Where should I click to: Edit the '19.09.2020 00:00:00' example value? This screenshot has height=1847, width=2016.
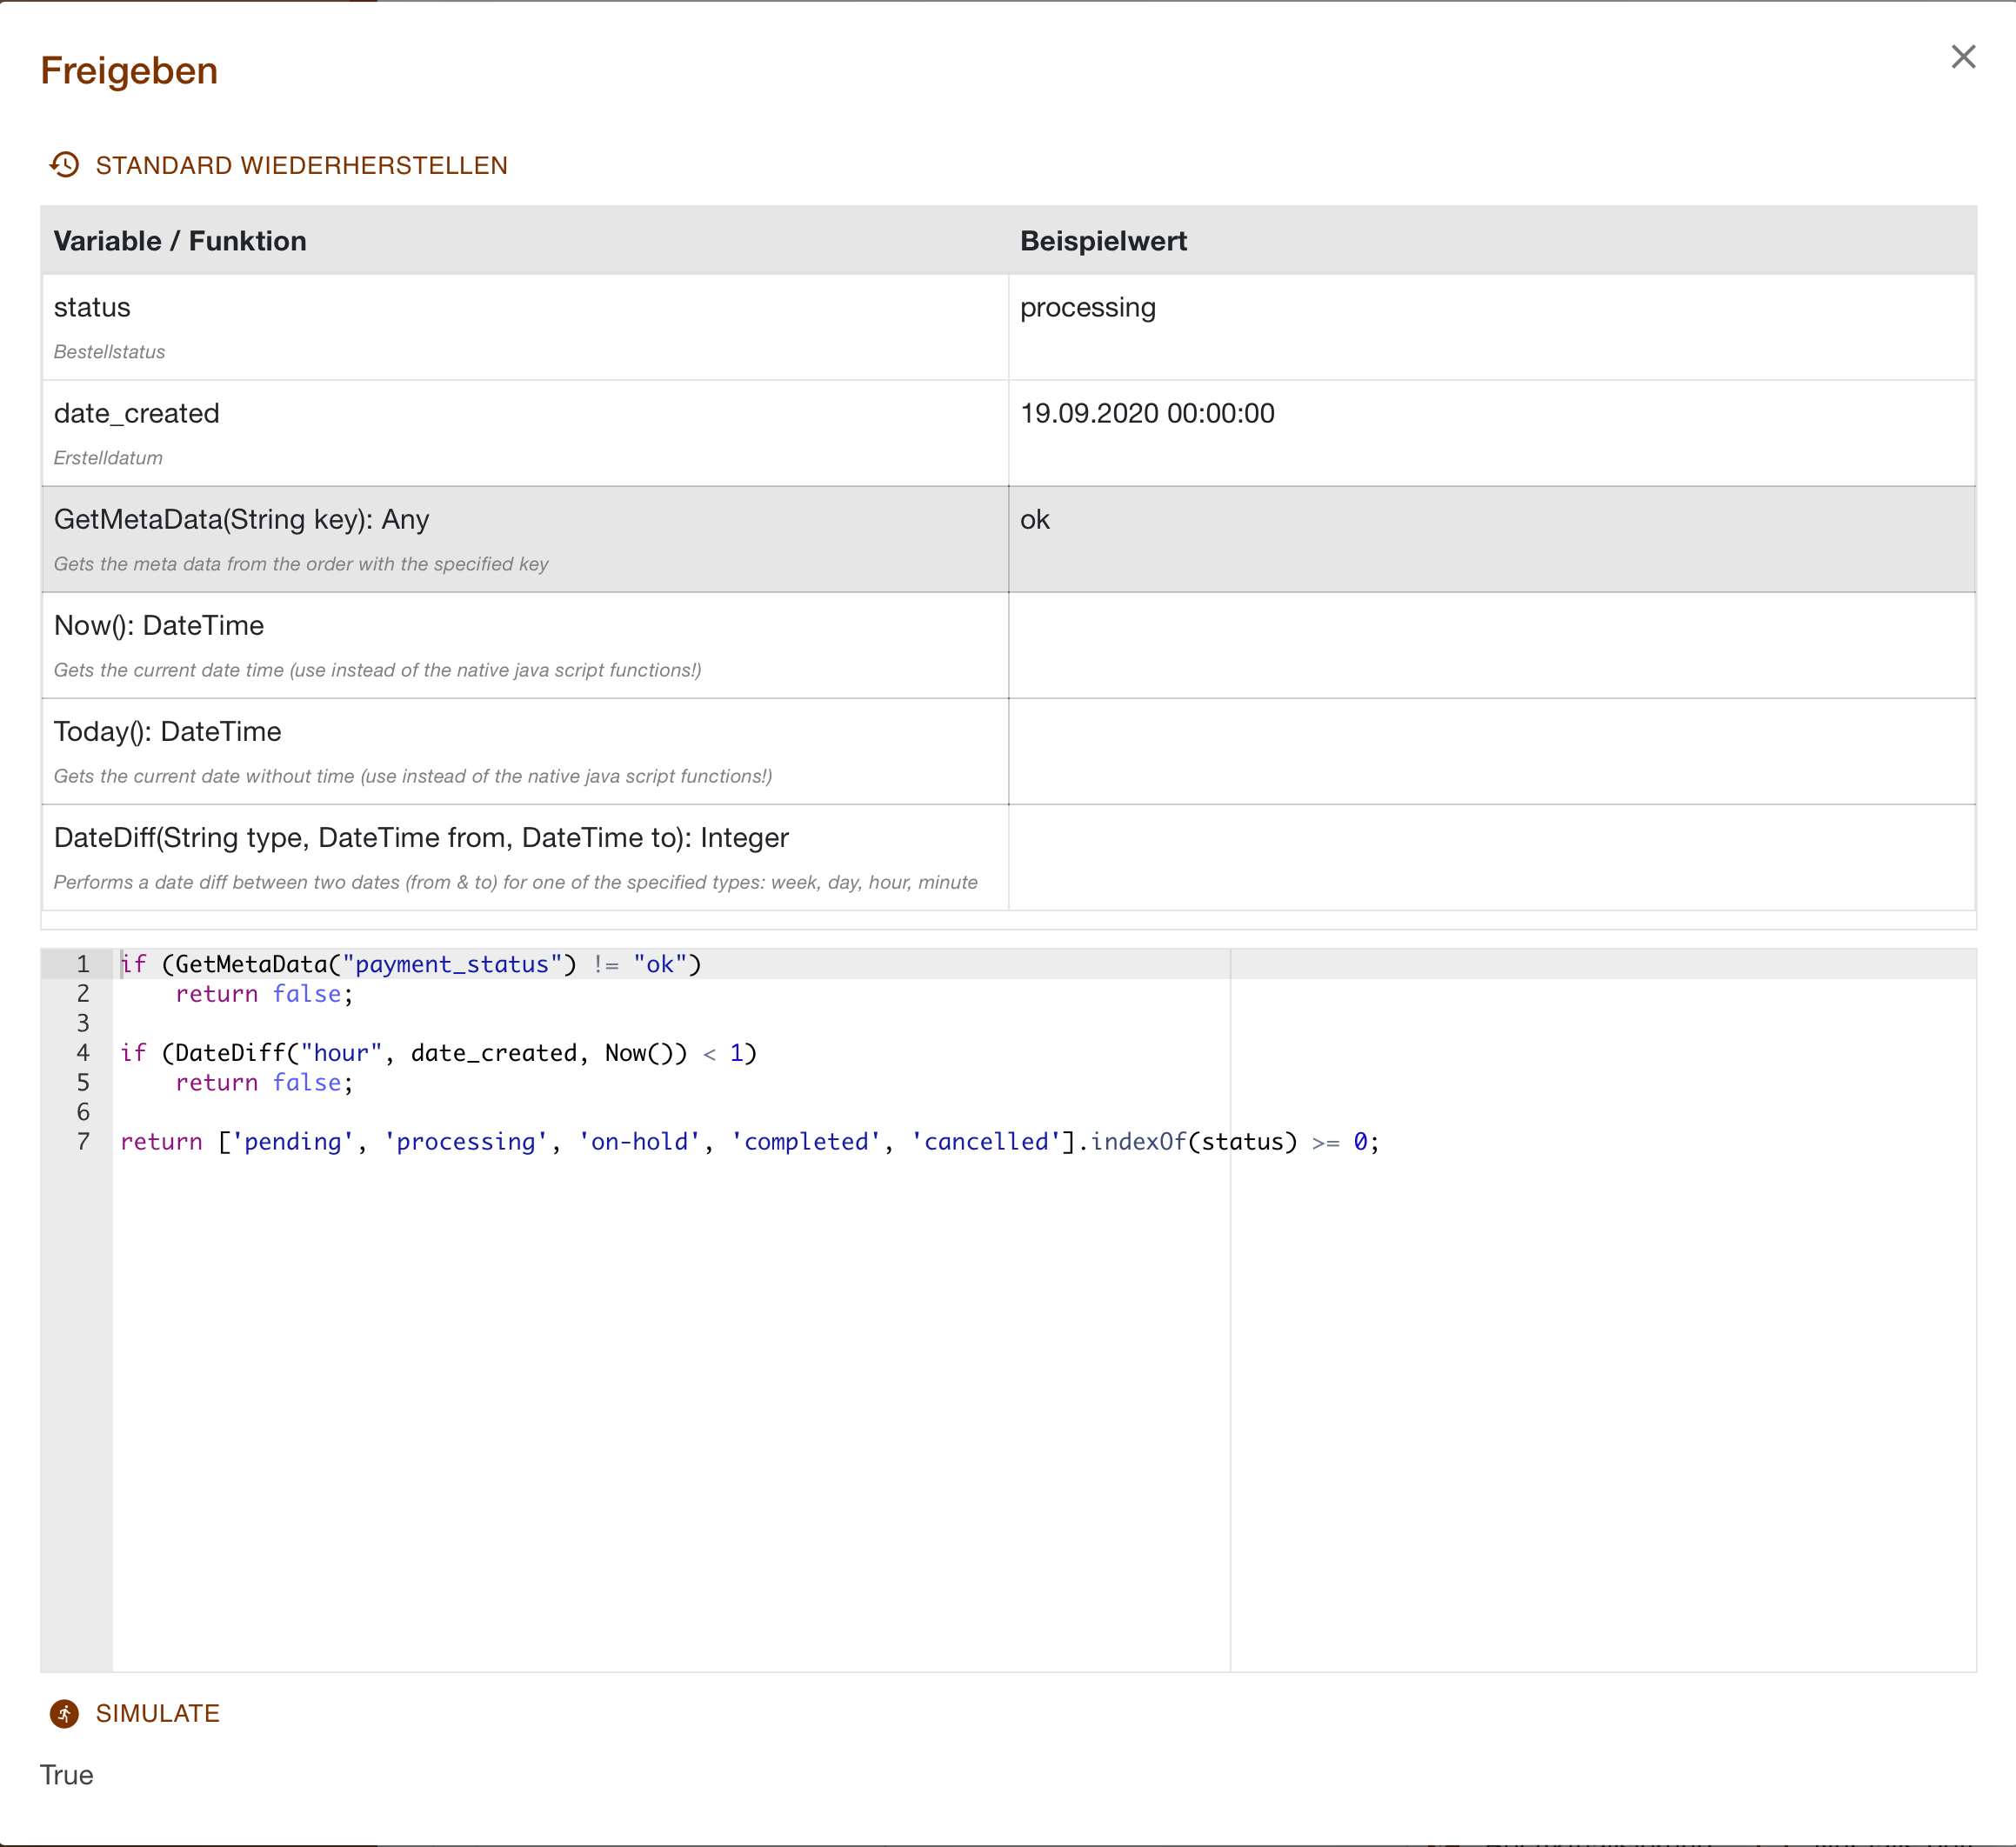point(1147,413)
